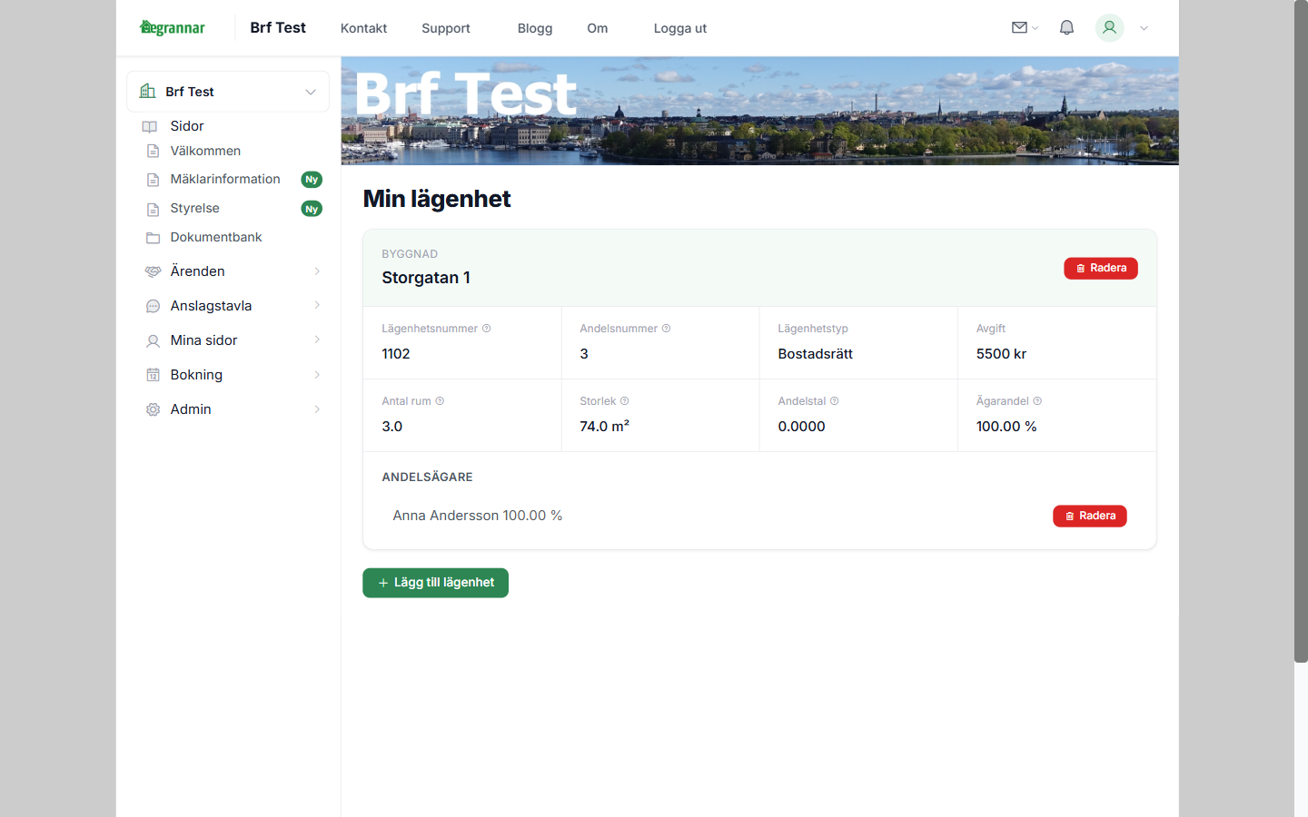Click the Bostadsrätt value
1308x817 pixels.
(815, 354)
